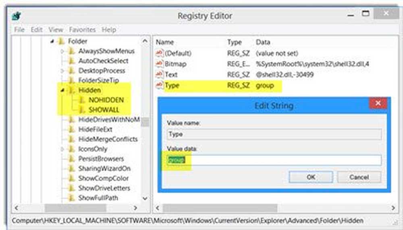
Task: Click the HideFileExt folder icon
Action: (72, 129)
